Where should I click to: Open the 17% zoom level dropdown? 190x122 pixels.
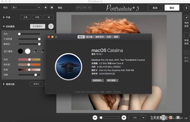(143, 118)
